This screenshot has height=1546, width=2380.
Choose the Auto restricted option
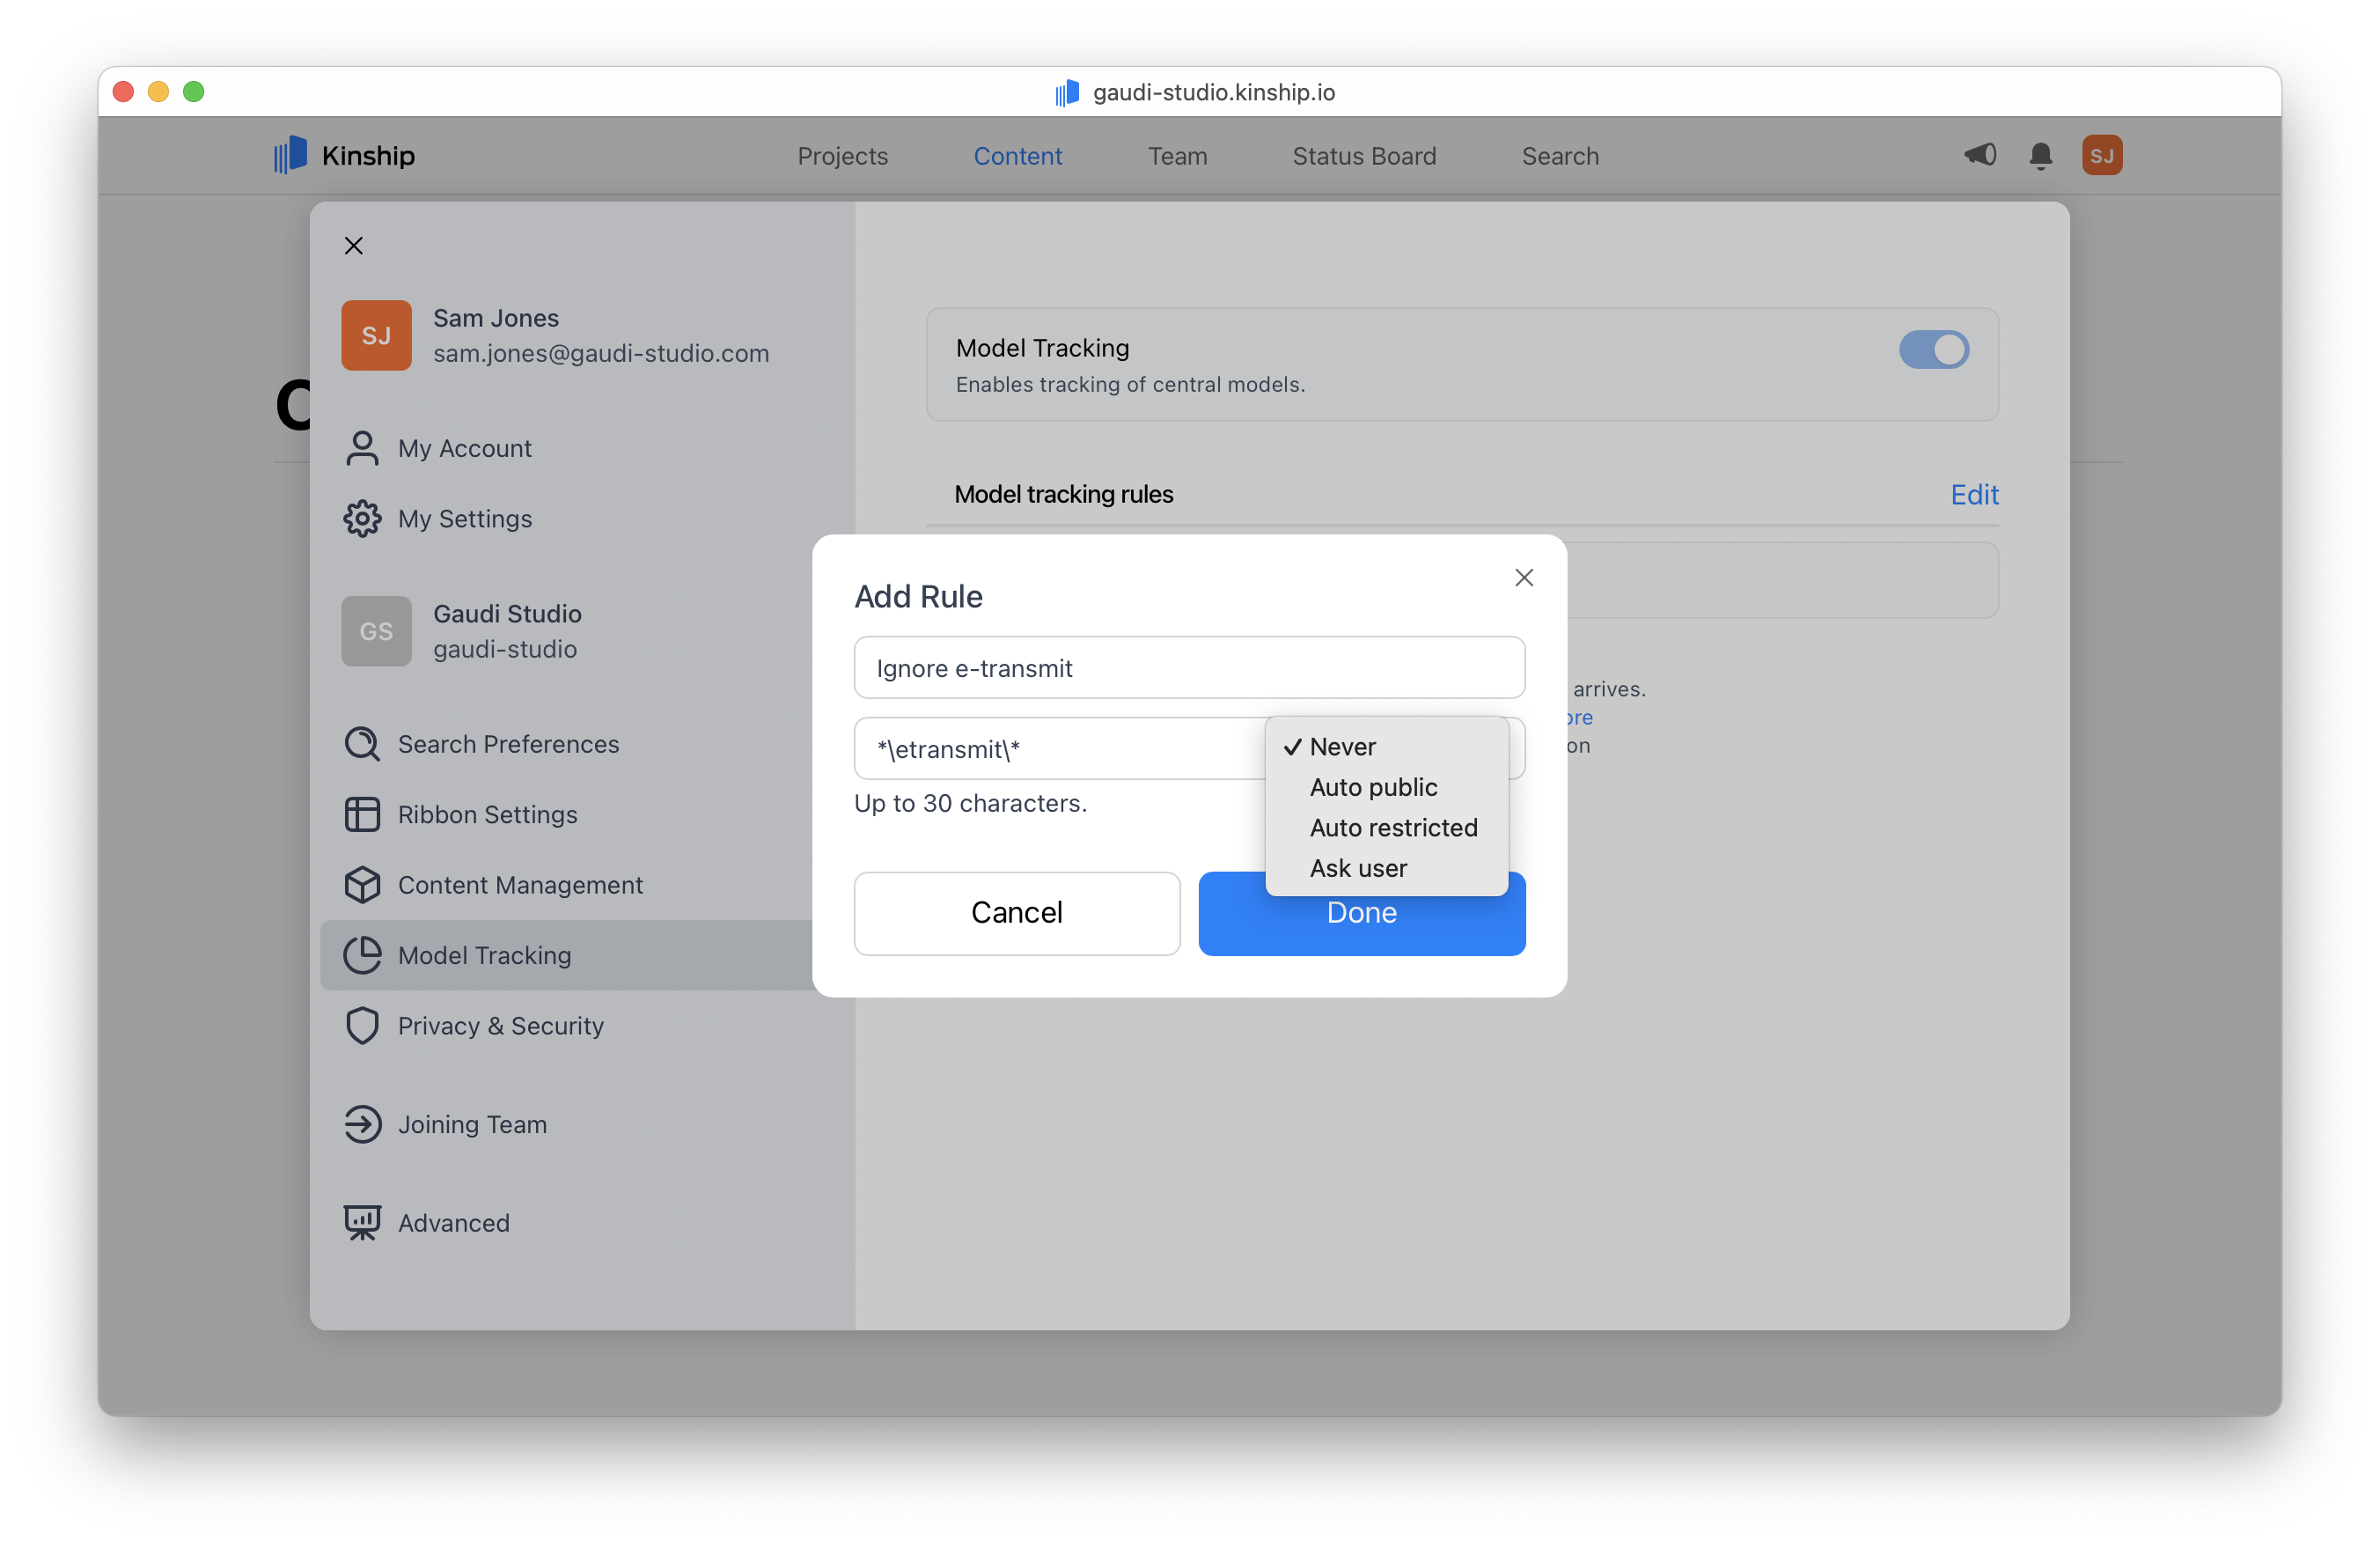point(1393,828)
